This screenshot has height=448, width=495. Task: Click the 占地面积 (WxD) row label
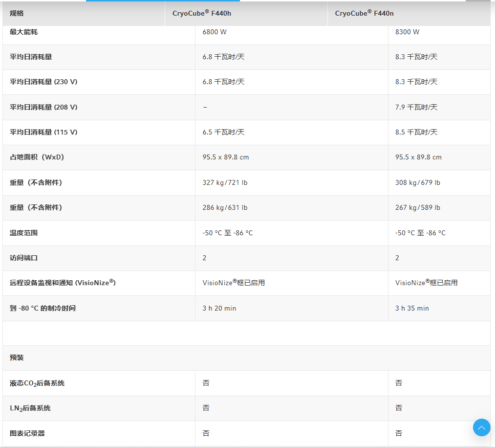tap(37, 157)
